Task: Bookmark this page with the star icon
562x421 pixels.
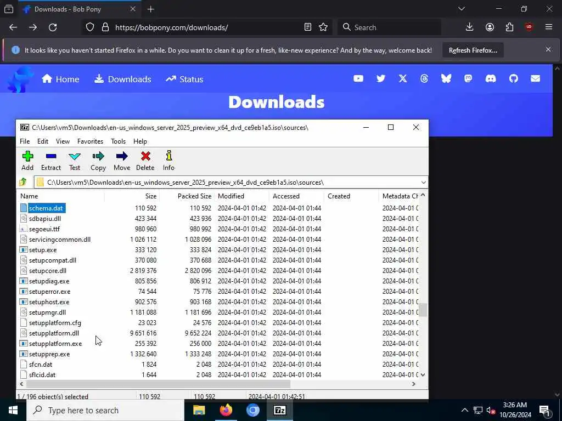Action: 323,27
